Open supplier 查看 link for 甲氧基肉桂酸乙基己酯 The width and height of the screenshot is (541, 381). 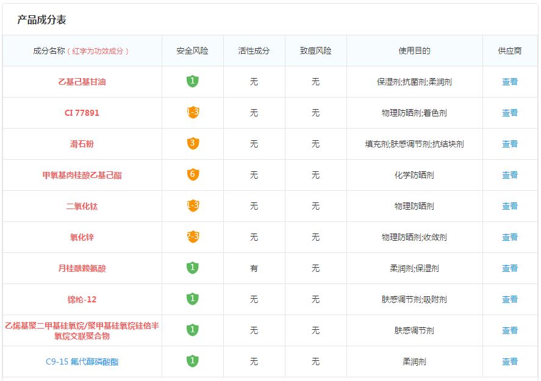[x=510, y=175]
